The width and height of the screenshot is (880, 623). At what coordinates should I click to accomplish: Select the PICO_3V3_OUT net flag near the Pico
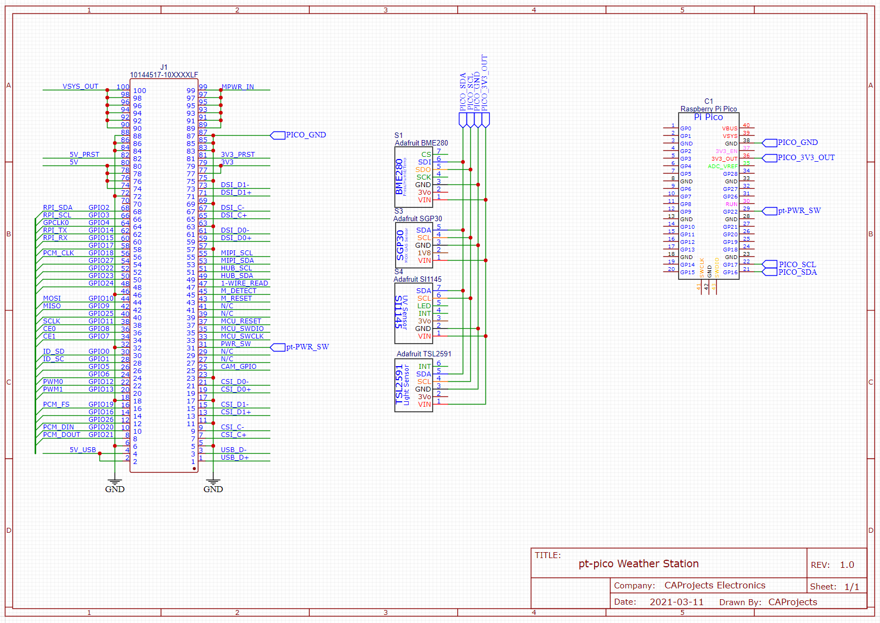coord(798,158)
